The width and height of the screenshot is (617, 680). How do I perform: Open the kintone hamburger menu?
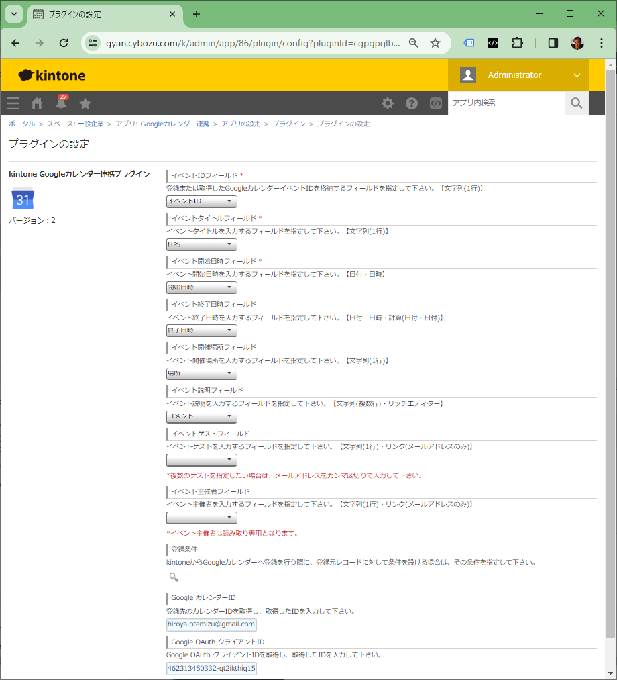pos(13,103)
